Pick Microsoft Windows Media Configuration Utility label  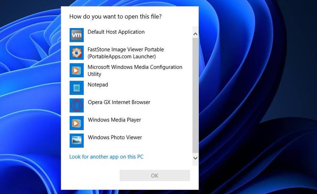tap(135, 71)
